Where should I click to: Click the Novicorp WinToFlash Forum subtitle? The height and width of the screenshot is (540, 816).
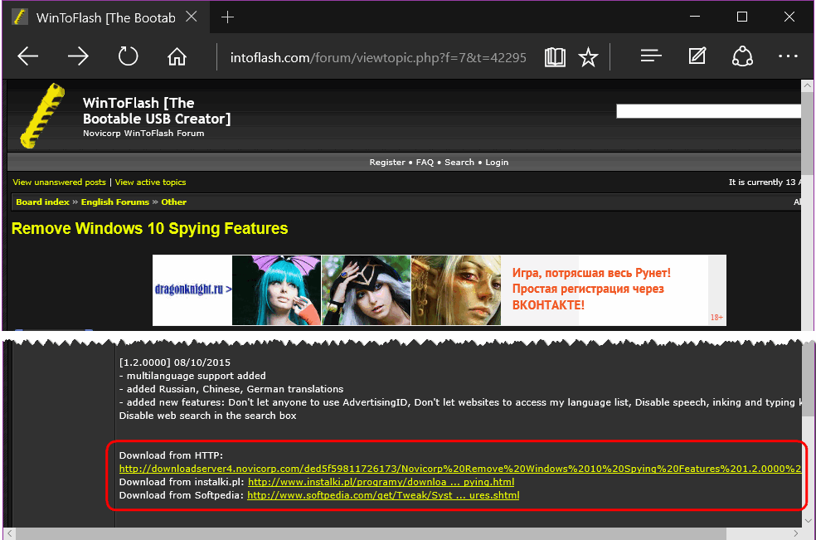point(143,134)
